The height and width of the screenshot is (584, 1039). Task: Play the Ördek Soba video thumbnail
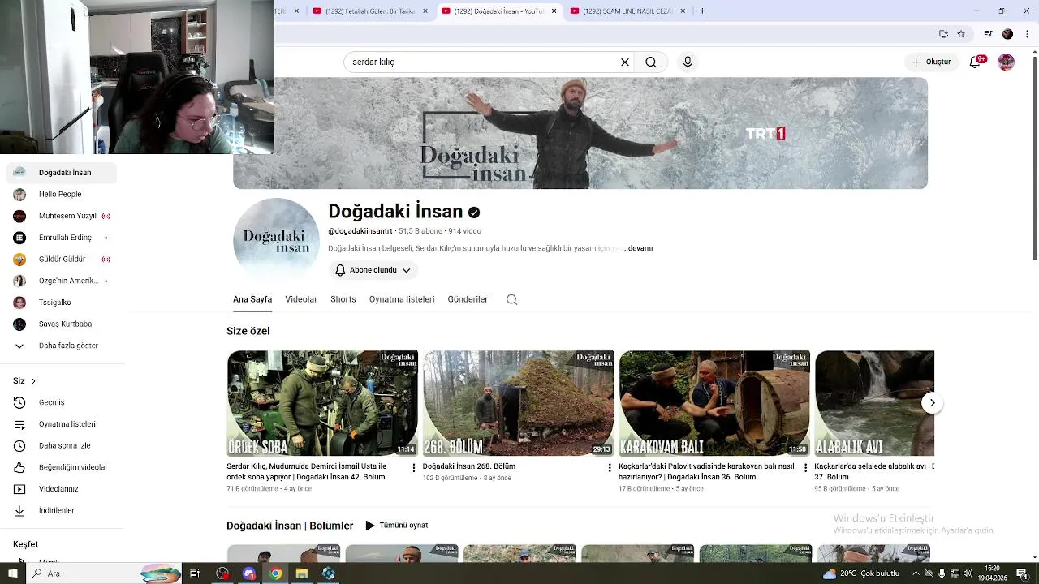322,403
